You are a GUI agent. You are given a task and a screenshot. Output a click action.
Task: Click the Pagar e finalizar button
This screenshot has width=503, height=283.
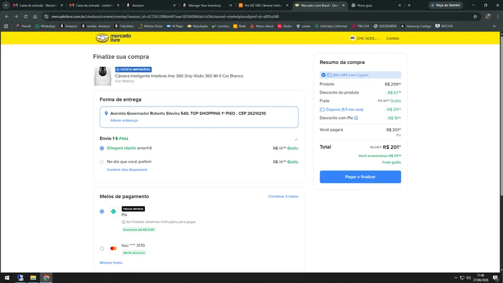click(x=360, y=177)
